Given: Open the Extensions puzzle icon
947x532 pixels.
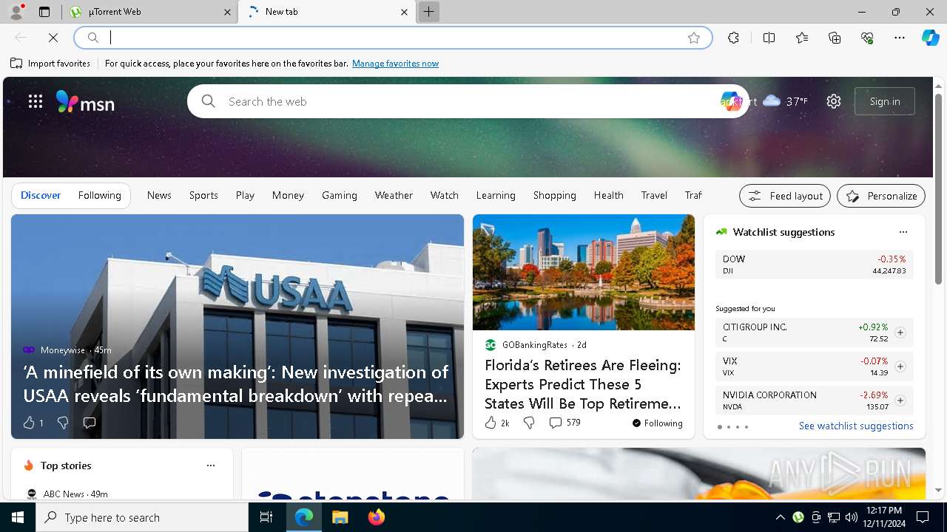Looking at the screenshot, I should coord(733,38).
